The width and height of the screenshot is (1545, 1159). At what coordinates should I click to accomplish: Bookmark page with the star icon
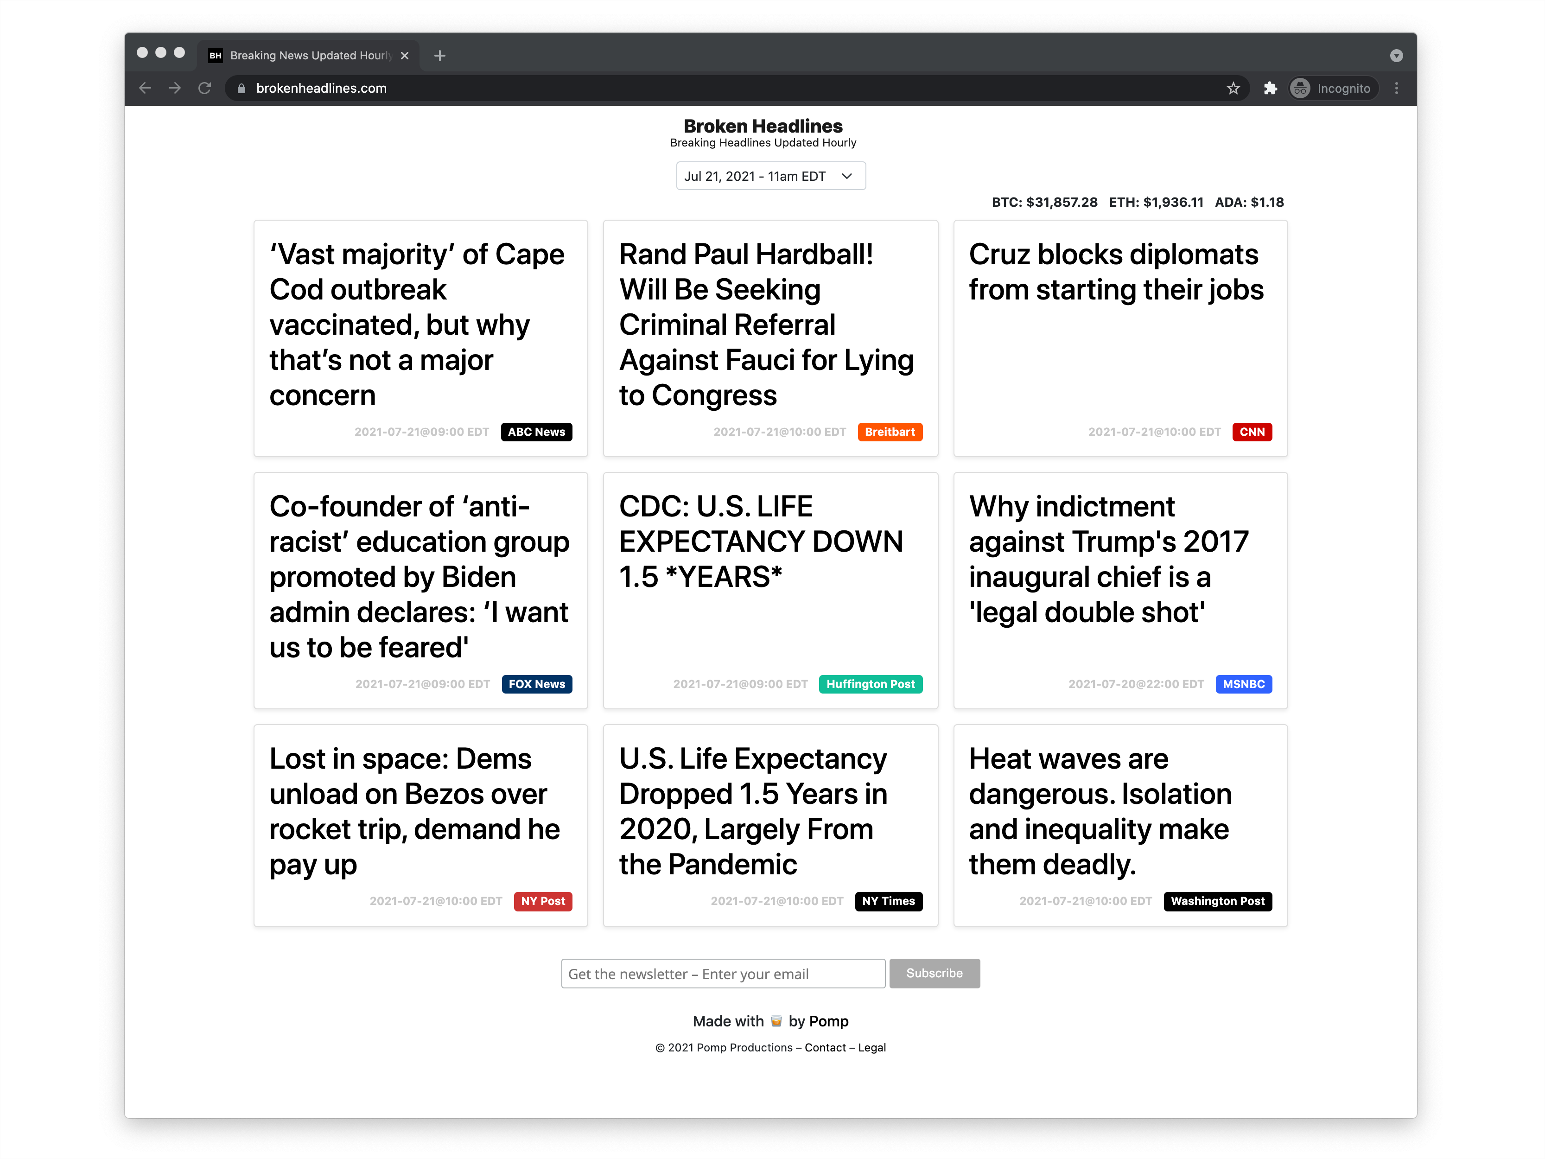coord(1233,88)
